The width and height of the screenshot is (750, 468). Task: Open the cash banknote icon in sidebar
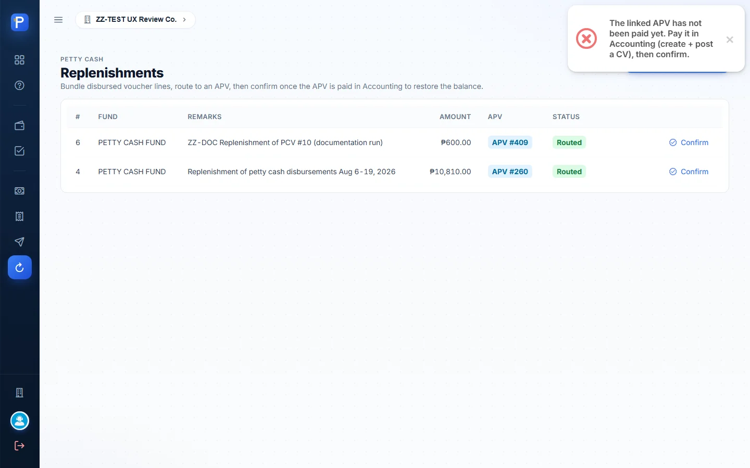pyautogui.click(x=20, y=191)
